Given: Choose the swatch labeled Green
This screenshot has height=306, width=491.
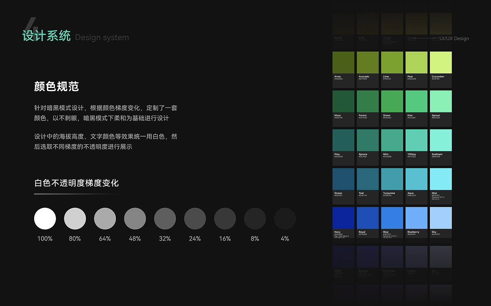Looking at the screenshot, I should click(x=392, y=101).
